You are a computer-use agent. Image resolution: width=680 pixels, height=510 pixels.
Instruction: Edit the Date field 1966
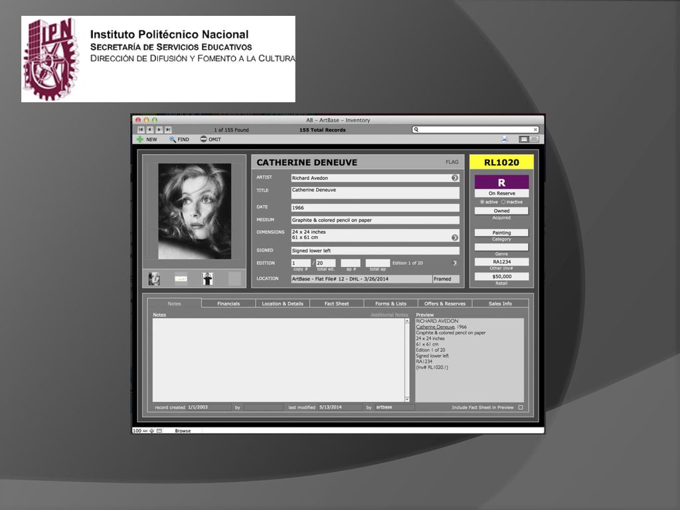[375, 208]
